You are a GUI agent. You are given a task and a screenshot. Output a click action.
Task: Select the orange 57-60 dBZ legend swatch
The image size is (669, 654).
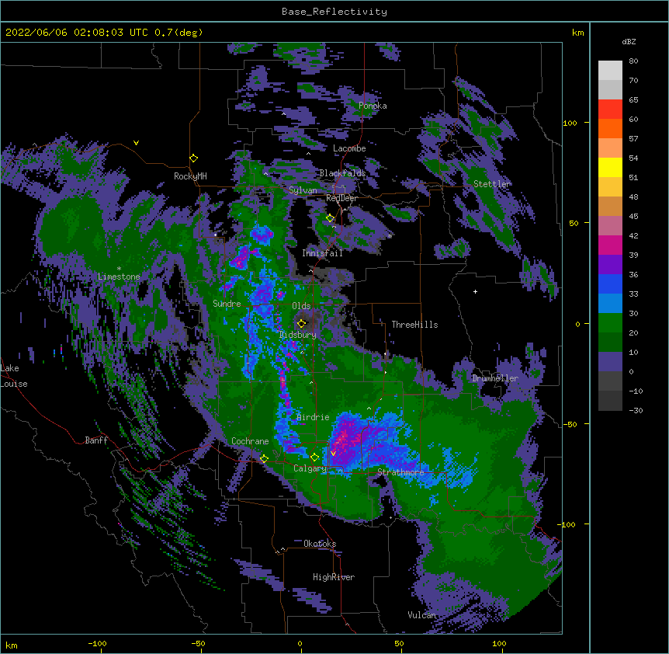(x=610, y=128)
